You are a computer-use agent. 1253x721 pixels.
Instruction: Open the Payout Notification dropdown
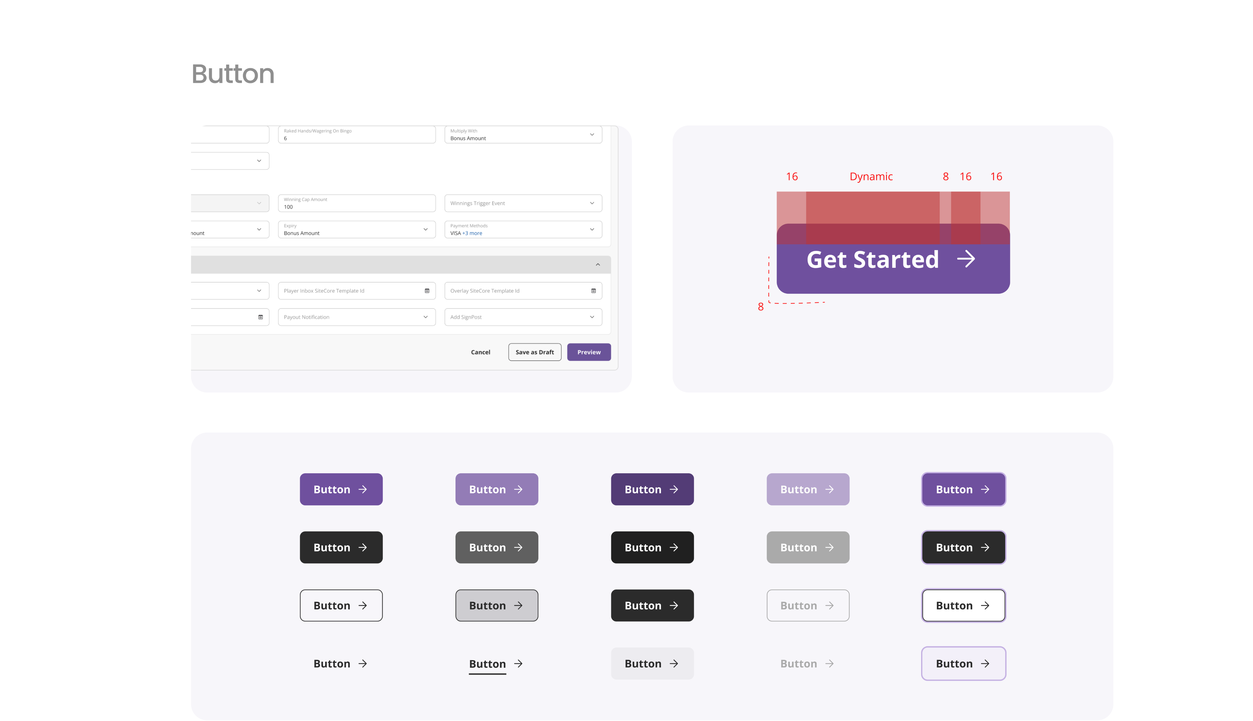[x=426, y=317]
